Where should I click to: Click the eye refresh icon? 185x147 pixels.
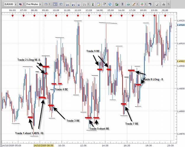[x=104, y=4]
